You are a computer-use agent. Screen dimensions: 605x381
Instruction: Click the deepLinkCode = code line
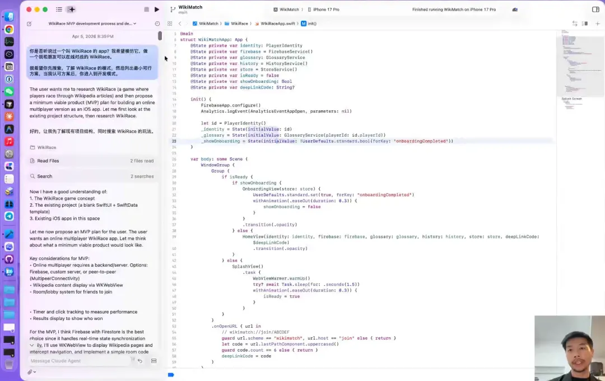pyautogui.click(x=246, y=356)
